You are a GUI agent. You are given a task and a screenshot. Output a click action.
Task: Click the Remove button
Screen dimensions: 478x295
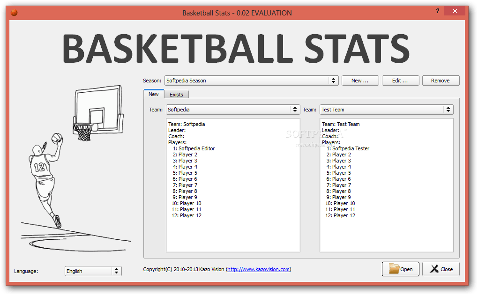441,80
